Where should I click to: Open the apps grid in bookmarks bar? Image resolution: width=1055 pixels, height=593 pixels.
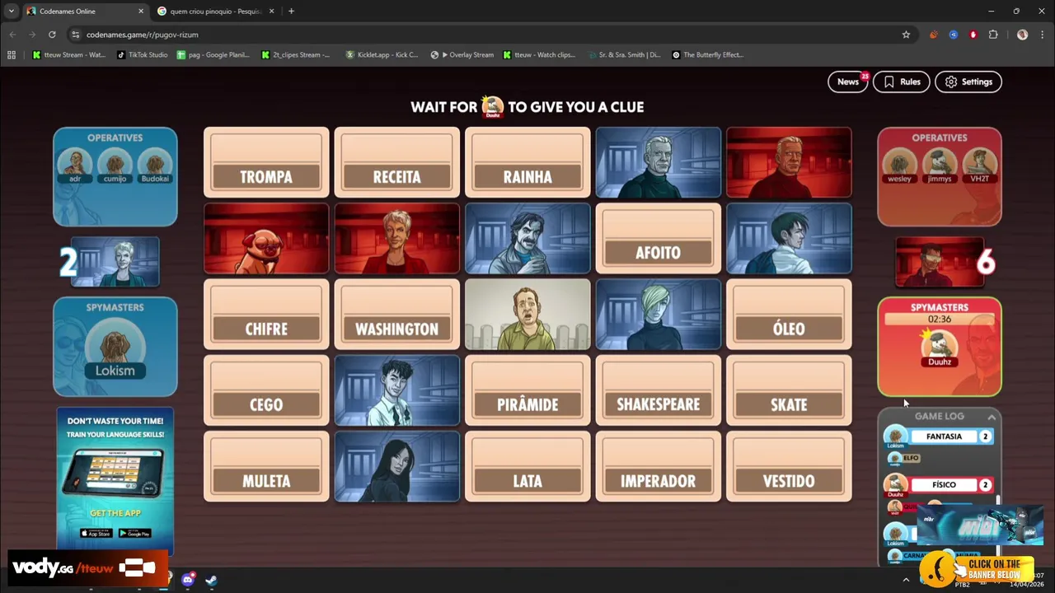(12, 55)
